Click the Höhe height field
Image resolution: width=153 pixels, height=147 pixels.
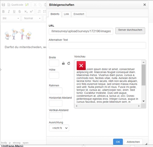coord(54,75)
